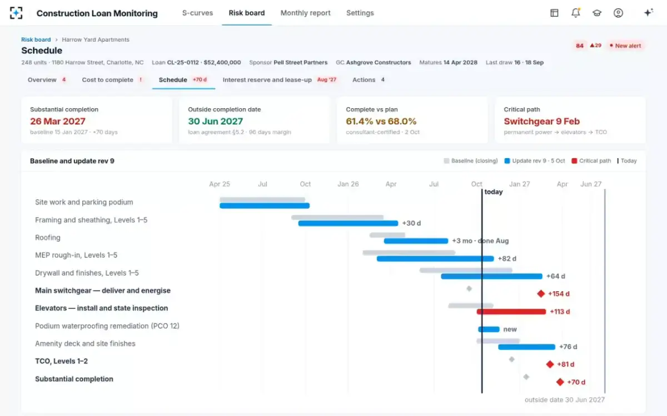The width and height of the screenshot is (667, 416).
Task: Open the Outside completion date card
Action: (x=254, y=120)
